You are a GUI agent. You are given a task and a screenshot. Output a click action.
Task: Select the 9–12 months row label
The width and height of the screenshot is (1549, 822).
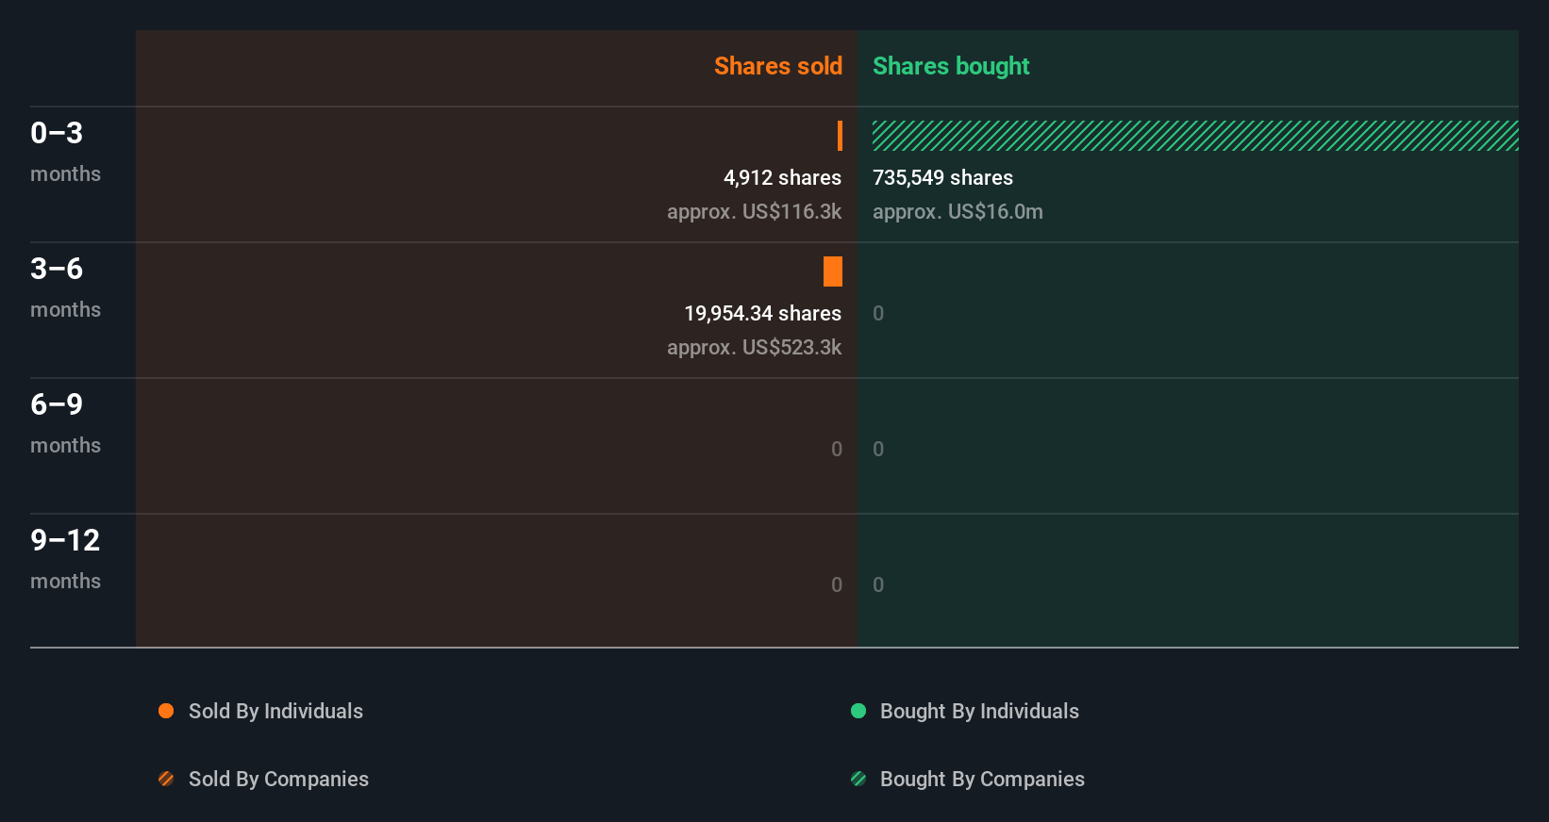pyautogui.click(x=64, y=558)
